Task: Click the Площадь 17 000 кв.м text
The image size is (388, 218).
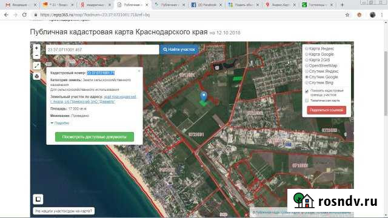Action: (69, 108)
